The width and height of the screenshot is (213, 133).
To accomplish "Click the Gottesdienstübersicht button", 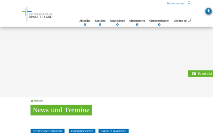I will 48,131.
